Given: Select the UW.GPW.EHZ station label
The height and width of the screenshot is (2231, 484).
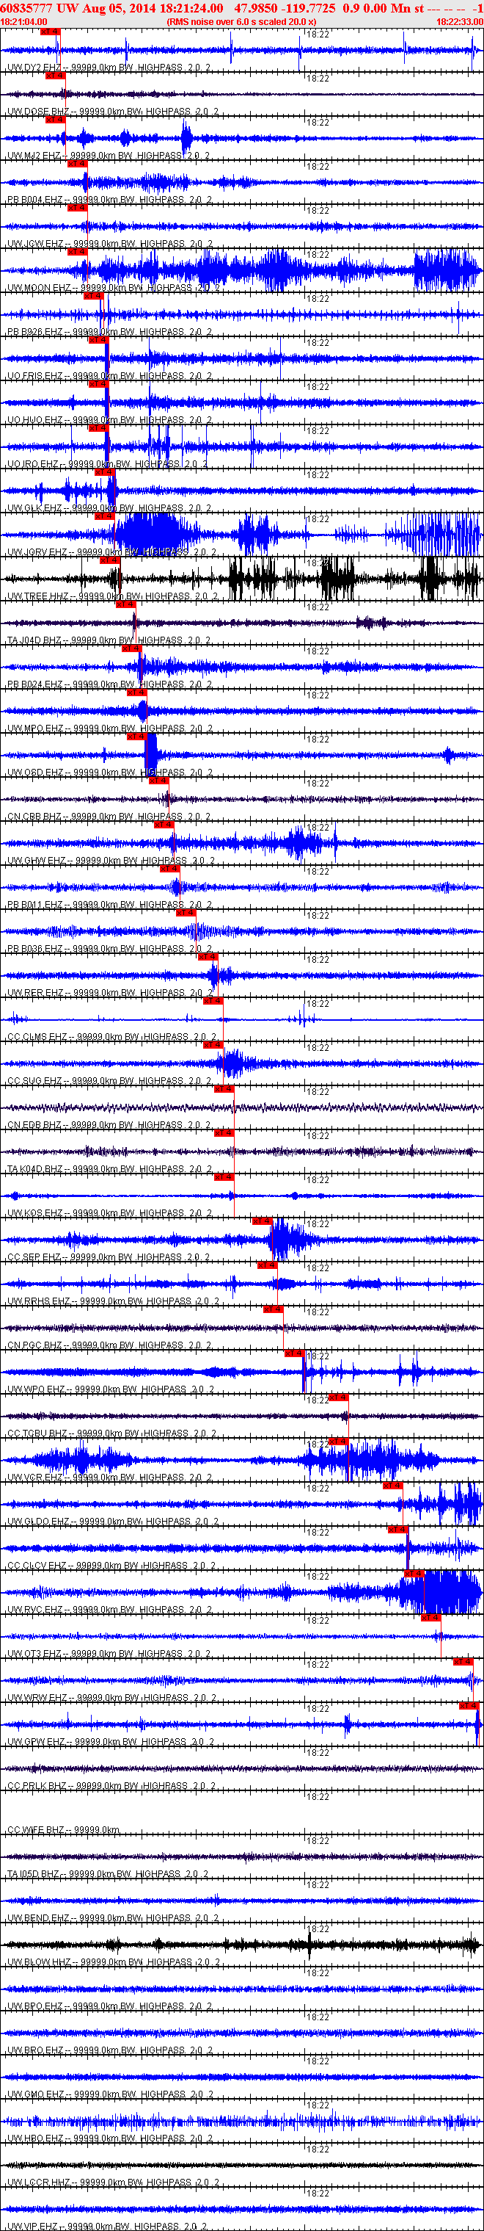Looking at the screenshot, I should point(37,1743).
